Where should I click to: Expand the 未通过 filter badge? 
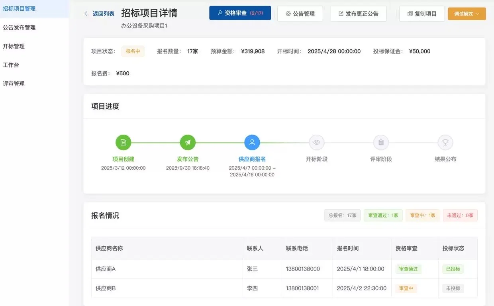click(x=460, y=215)
